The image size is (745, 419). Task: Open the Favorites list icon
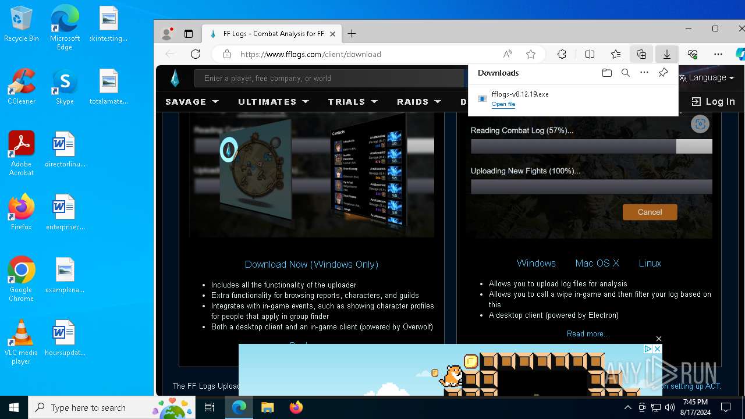616,54
